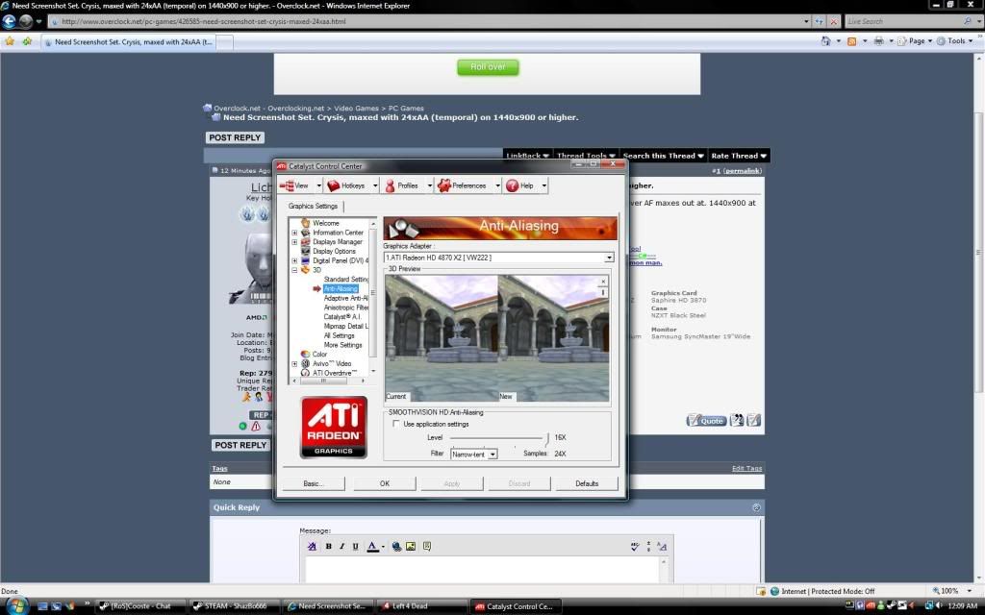
Task: Click the font color icon in Quick Reply
Action: pyautogui.click(x=372, y=547)
